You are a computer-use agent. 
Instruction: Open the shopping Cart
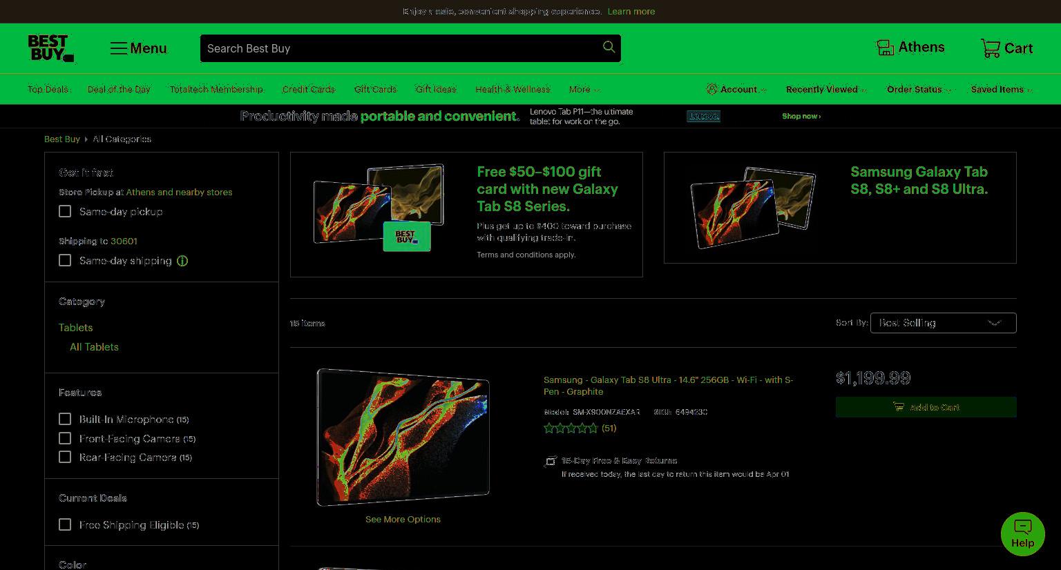point(1006,48)
